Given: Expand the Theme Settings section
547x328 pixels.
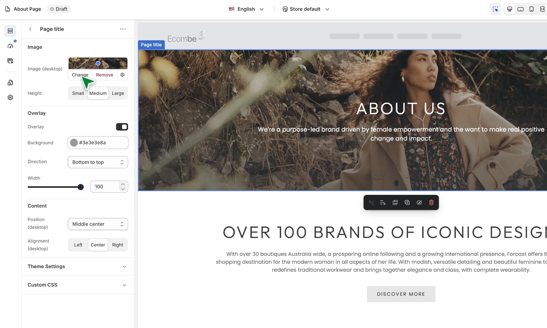Looking at the screenshot, I should coord(78,266).
